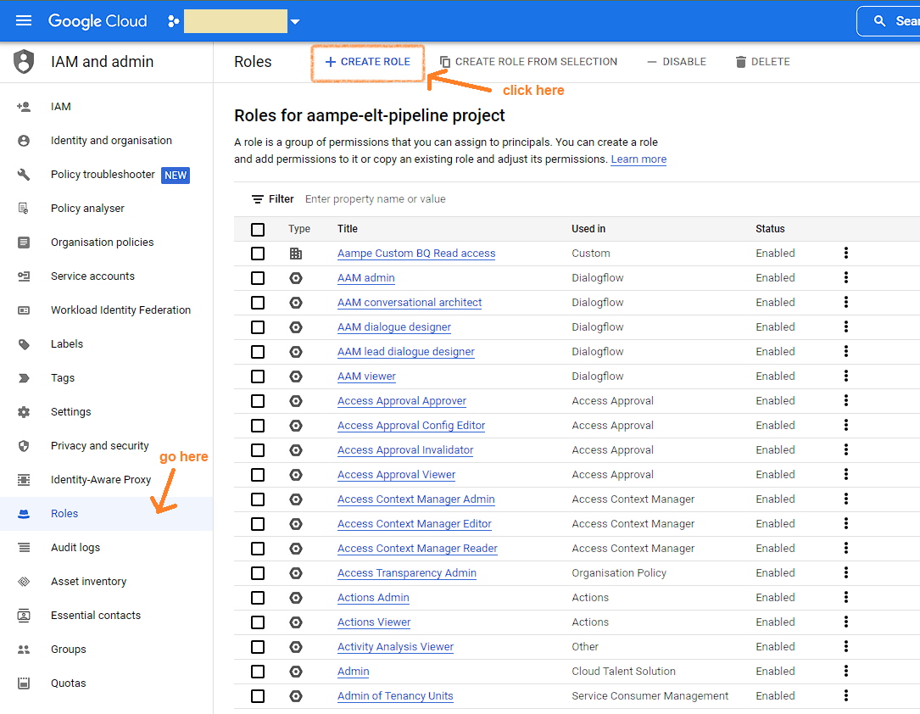Click the Groups people icon
920x714 pixels.
click(x=24, y=650)
